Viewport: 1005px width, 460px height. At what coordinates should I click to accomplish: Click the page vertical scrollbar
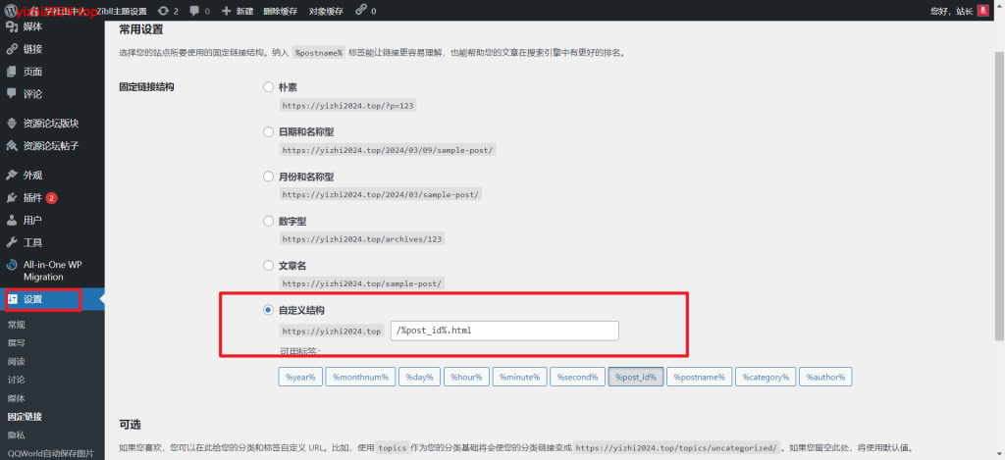tap(999, 195)
